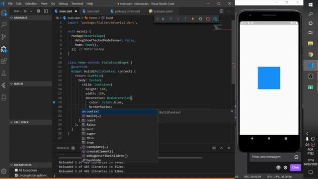Open the Debug Console icon
This screenshot has width=318, height=179.
[x=46, y=11]
